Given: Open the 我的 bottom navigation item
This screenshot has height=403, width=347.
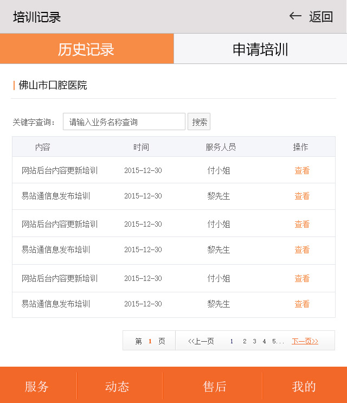Looking at the screenshot, I should coord(304,386).
